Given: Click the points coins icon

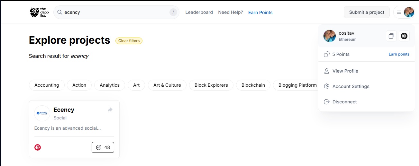Looking at the screenshot, I should point(327,54).
